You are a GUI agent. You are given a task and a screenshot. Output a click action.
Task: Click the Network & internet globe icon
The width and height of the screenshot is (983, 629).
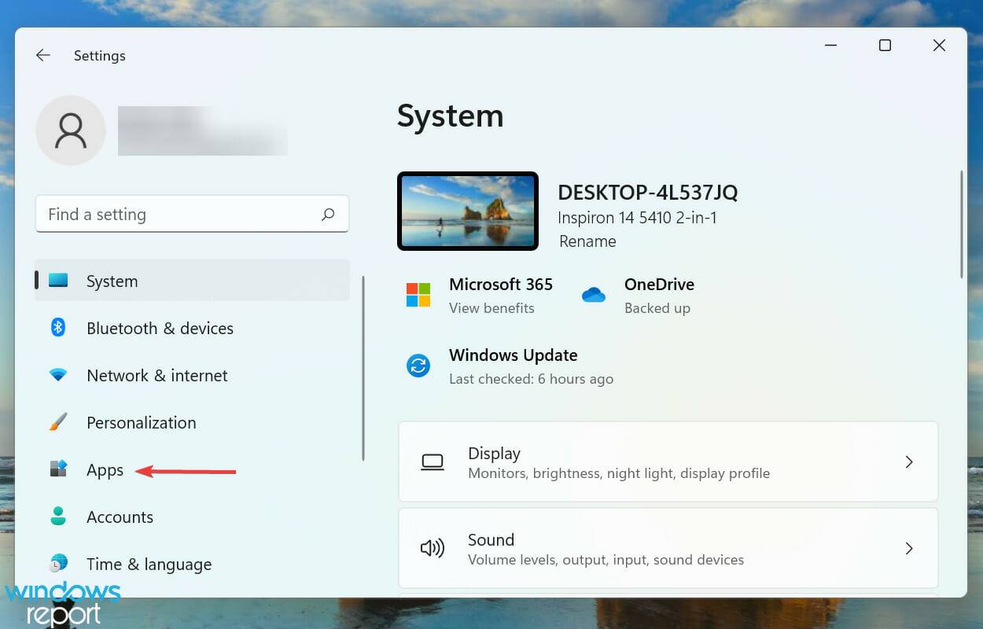pos(58,375)
